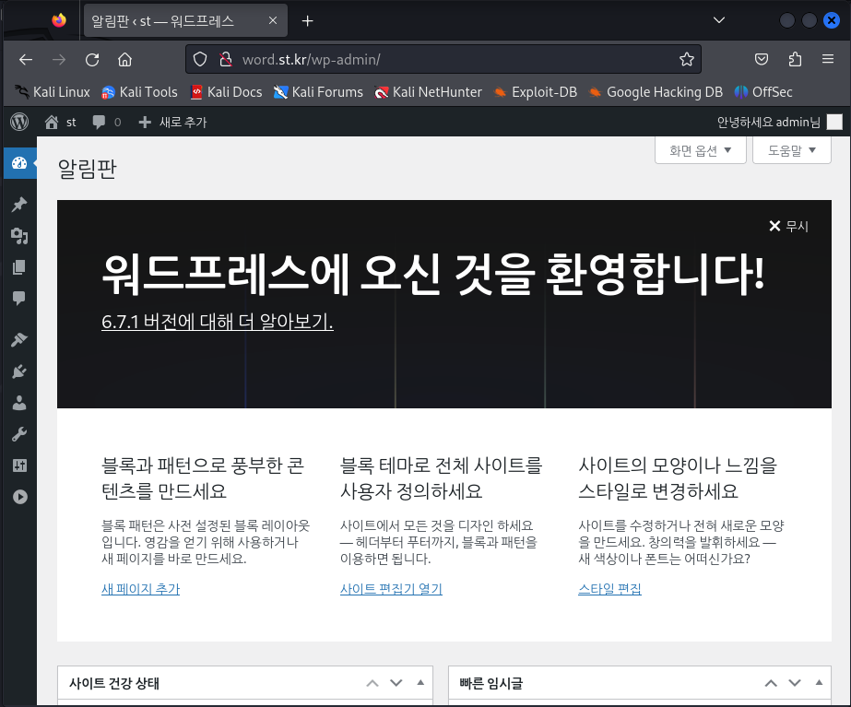
Task: Open Kali Forums bookmark
Action: point(318,92)
